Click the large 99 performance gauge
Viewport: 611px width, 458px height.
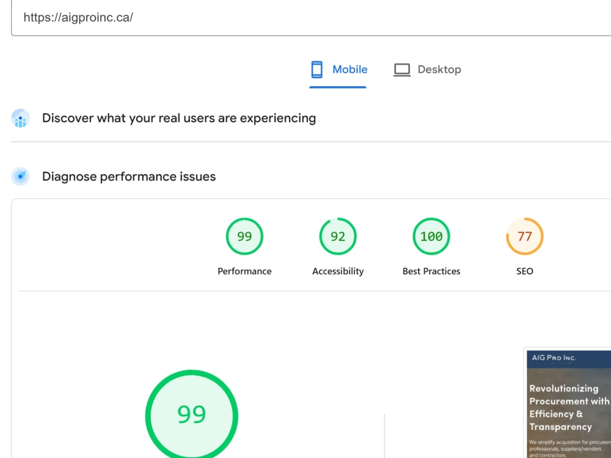tap(192, 415)
